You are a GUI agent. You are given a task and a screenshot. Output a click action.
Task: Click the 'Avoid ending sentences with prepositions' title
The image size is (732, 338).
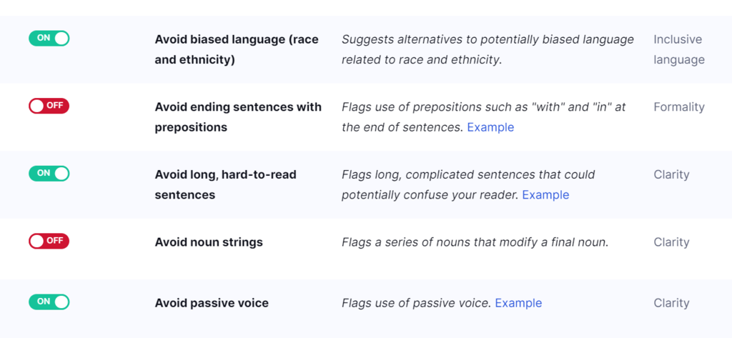click(238, 117)
